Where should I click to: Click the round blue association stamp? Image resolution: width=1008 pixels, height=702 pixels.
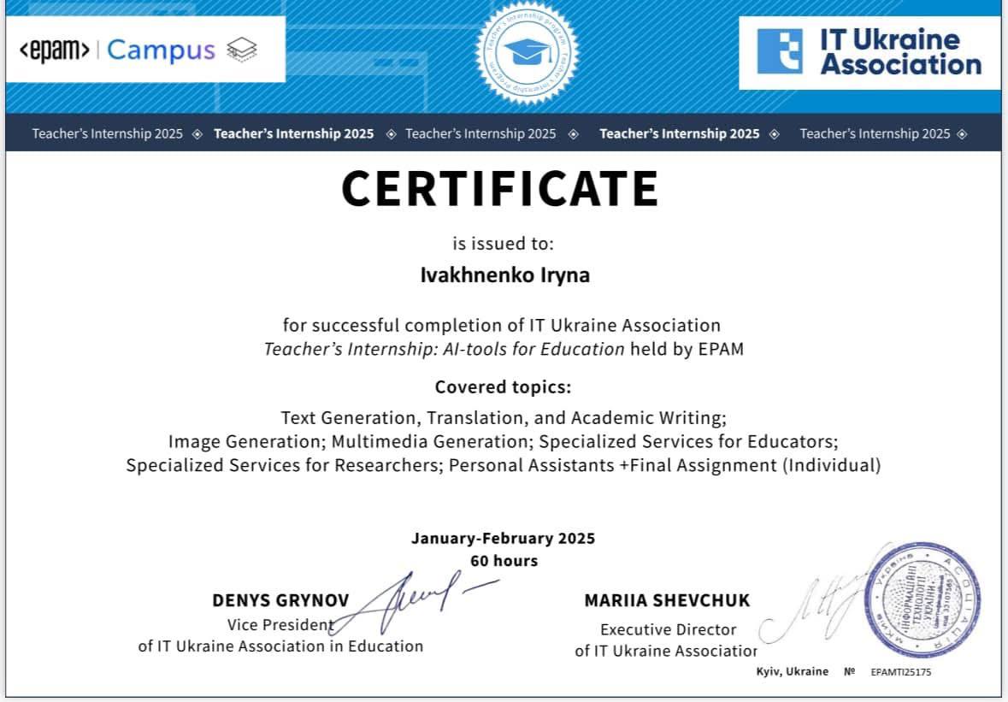click(923, 599)
